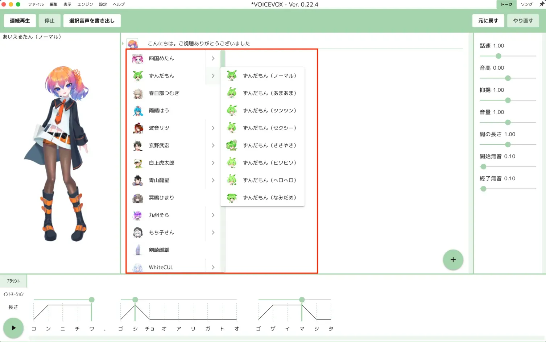Click 玄野武宏 avatar icon

click(138, 145)
